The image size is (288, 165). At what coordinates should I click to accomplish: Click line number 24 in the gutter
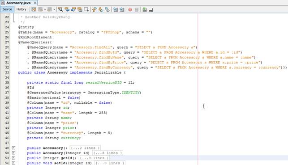(7, 27)
